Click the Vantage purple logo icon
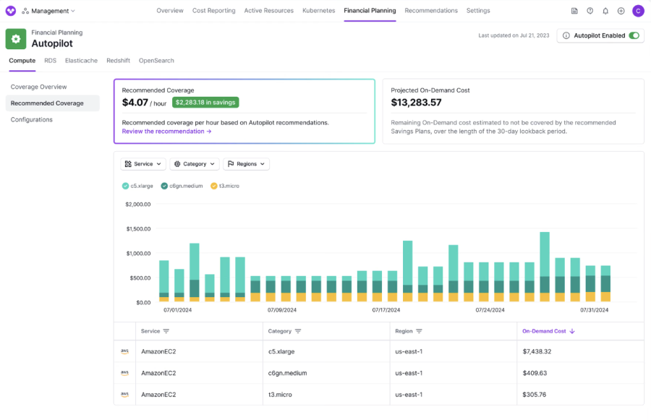 [x=11, y=11]
